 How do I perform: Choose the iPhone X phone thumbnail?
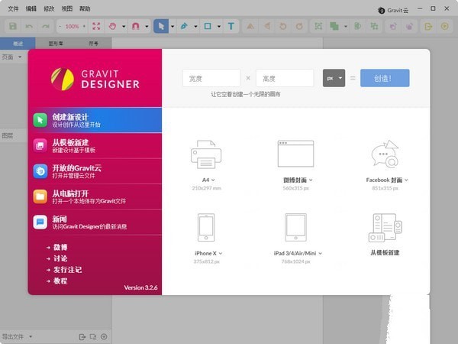click(x=206, y=227)
